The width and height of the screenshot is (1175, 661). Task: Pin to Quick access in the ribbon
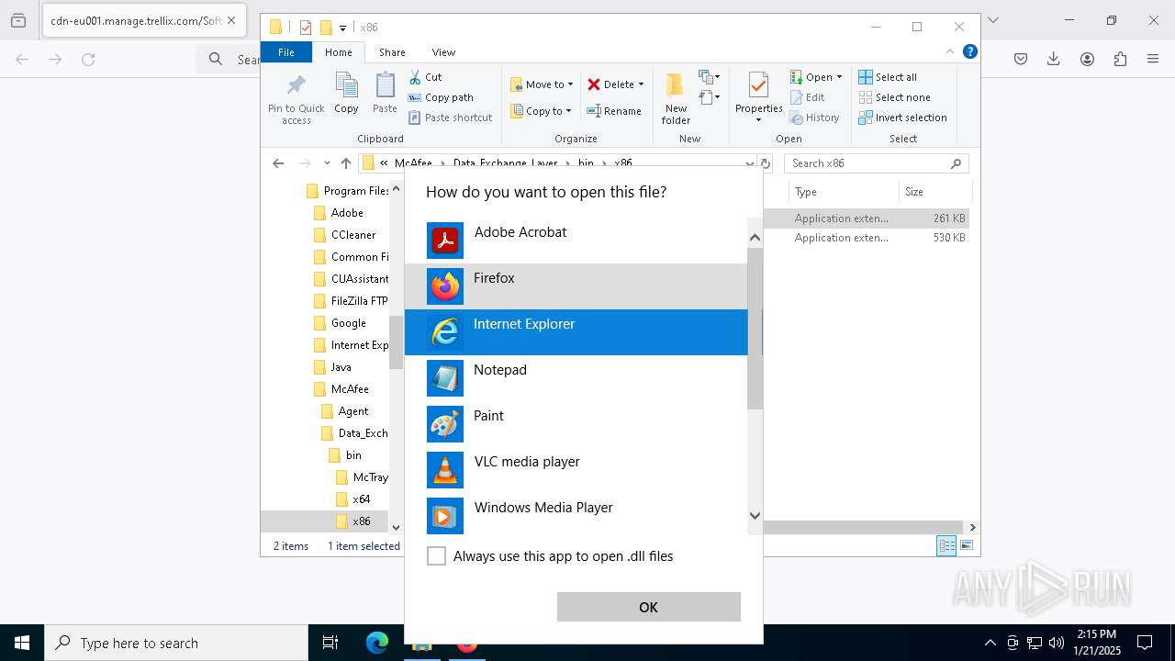pyautogui.click(x=296, y=99)
